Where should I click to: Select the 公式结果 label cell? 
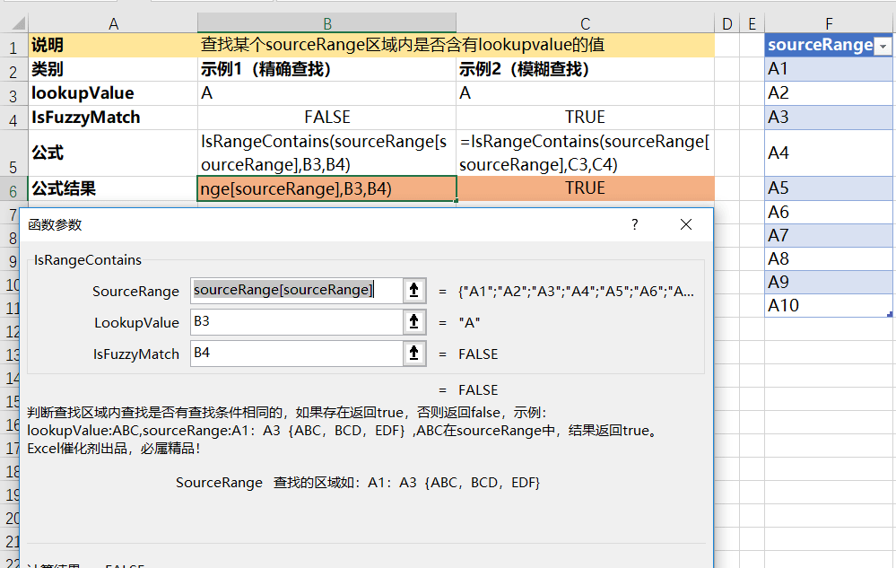[113, 188]
